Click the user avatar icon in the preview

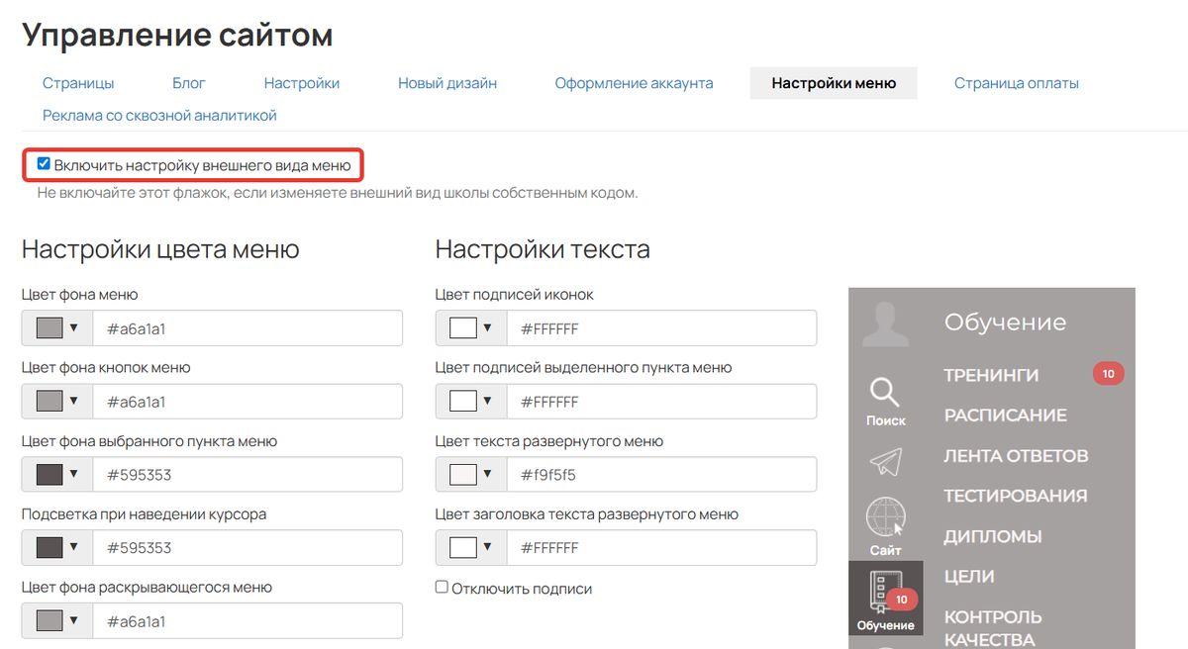pos(885,324)
